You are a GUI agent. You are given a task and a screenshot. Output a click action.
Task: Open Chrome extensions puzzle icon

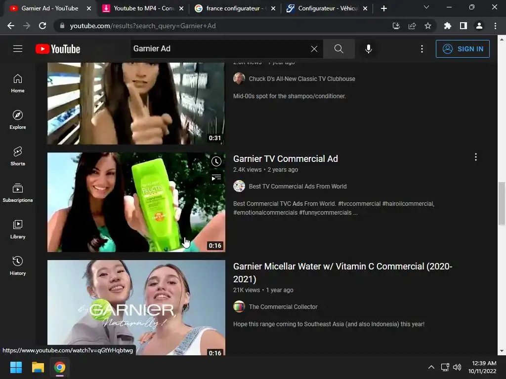(x=448, y=26)
